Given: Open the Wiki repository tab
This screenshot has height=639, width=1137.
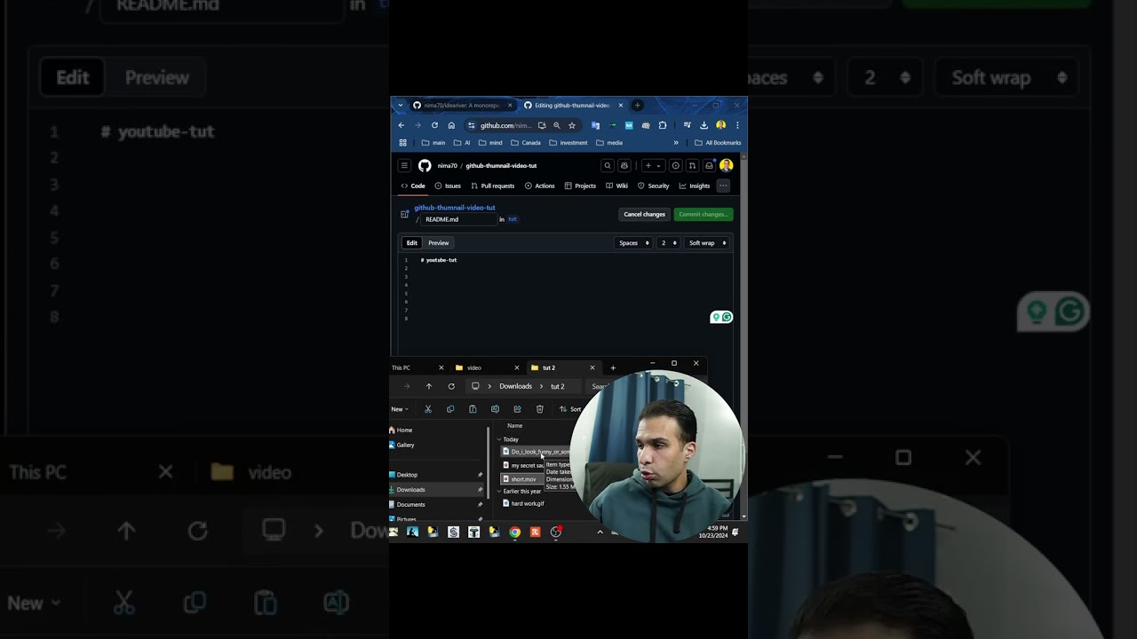Looking at the screenshot, I should [616, 185].
